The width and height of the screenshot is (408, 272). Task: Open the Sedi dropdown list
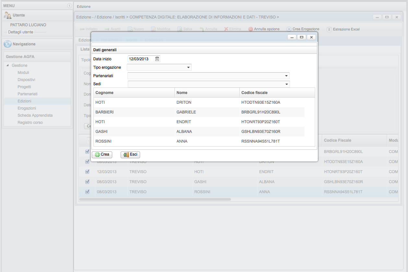coord(286,84)
